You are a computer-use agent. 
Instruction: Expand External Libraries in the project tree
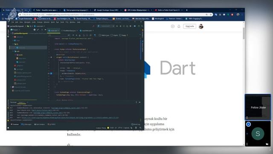pos(11,87)
